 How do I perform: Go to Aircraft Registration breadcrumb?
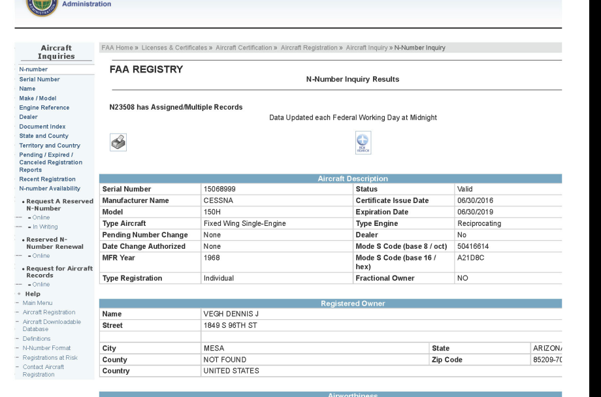tap(309, 48)
